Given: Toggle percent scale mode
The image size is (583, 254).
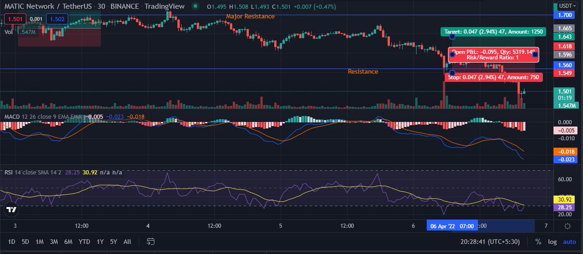Looking at the screenshot, I should pos(538,241).
